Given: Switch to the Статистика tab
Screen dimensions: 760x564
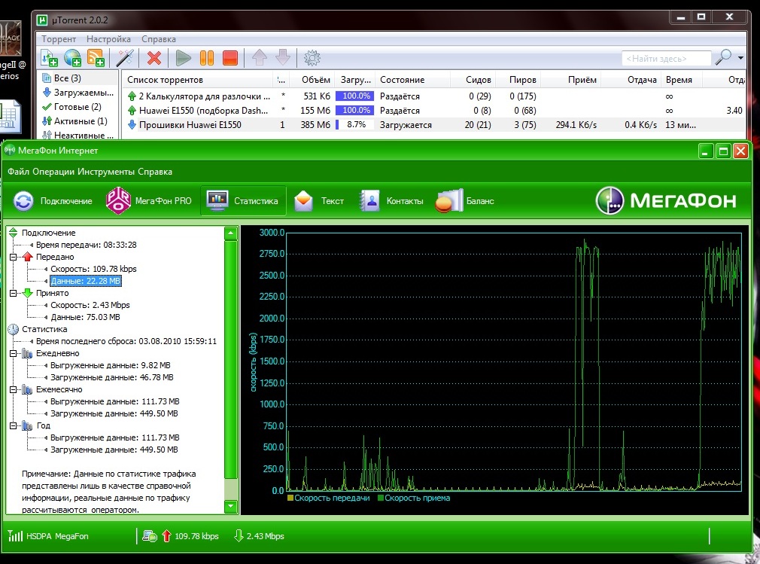Looking at the screenshot, I should tap(243, 201).
